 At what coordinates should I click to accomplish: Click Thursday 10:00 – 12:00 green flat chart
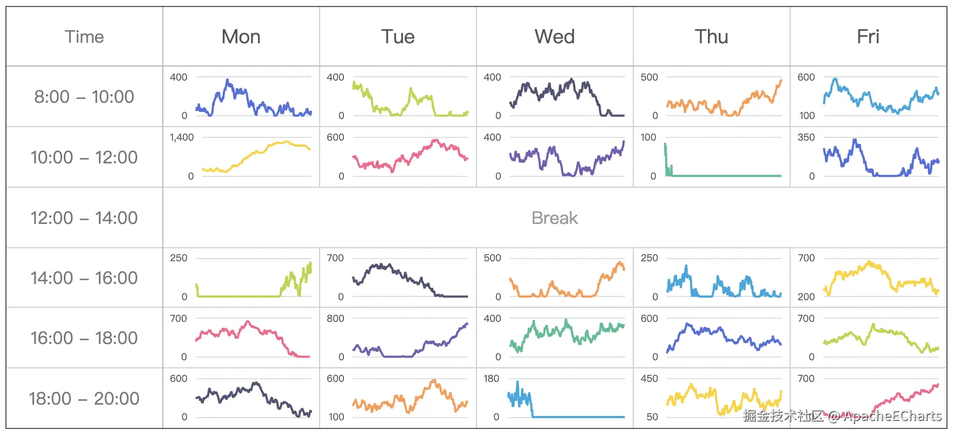[x=724, y=158]
